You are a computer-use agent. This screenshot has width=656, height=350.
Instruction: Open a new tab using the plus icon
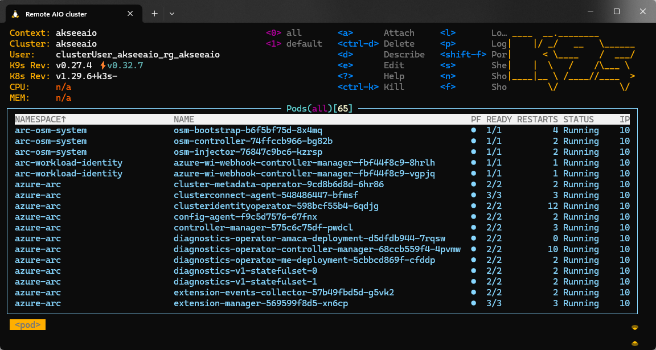coord(155,13)
